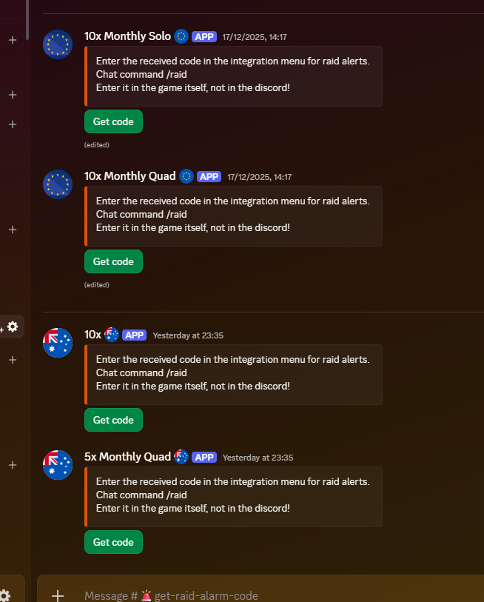
Task: Click Australian flag badge beside 5x Monthly Quad name
Action: (x=181, y=457)
